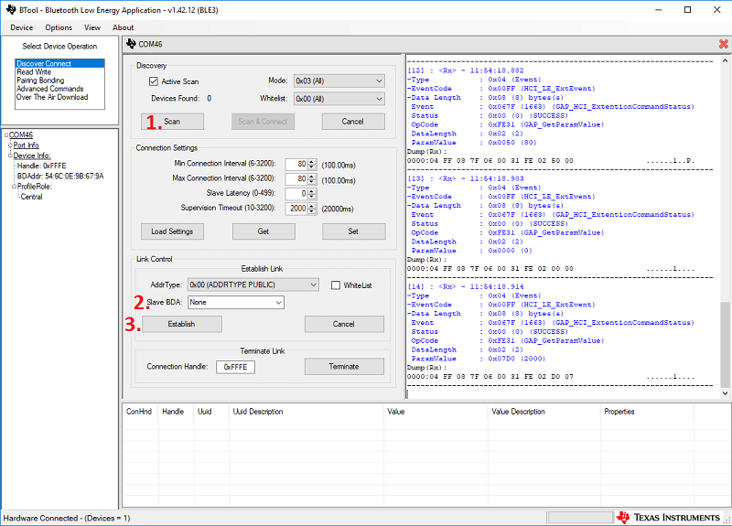The width and height of the screenshot is (732, 526).
Task: Collapse the Device Info tree node
Action: click(x=10, y=156)
